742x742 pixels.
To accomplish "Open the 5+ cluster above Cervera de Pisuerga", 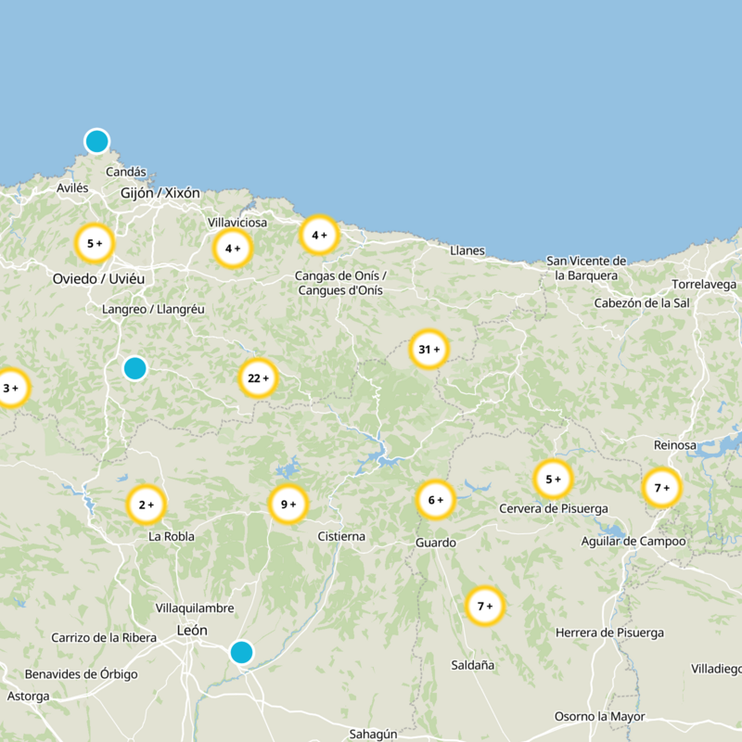I will (553, 480).
